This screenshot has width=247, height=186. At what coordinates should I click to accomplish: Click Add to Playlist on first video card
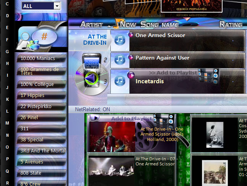132,118
